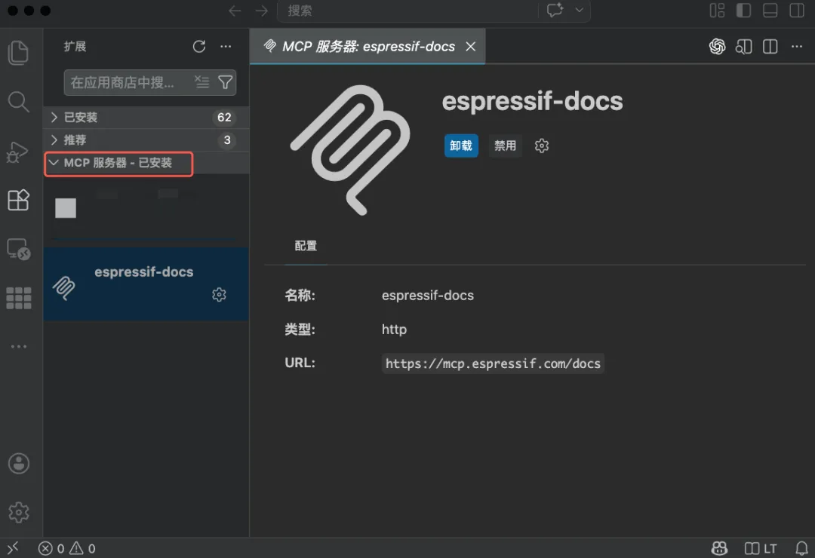Click the large espressif-docs MCP logo

(x=350, y=149)
